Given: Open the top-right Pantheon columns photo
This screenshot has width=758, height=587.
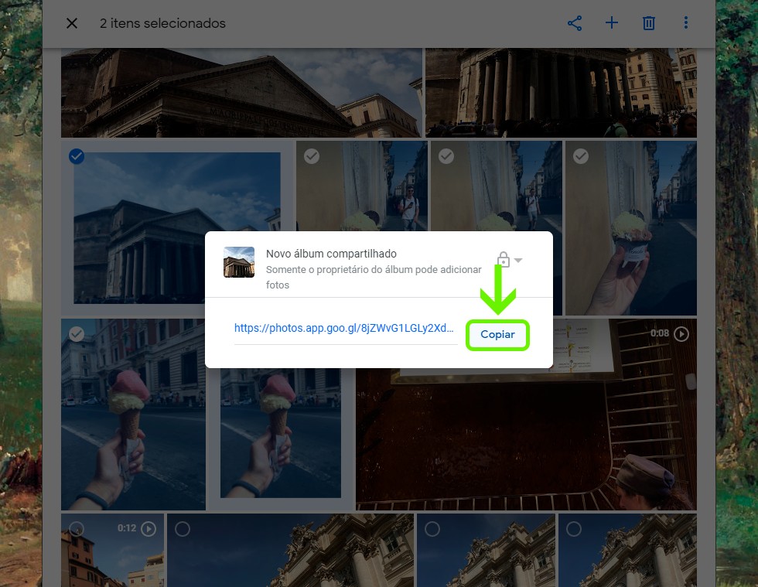Looking at the screenshot, I should tap(560, 93).
